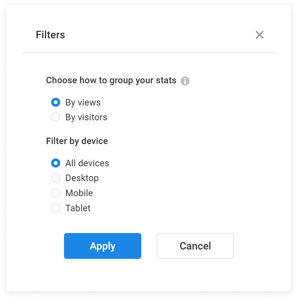Click the info icon beside group stats heading

[185, 81]
